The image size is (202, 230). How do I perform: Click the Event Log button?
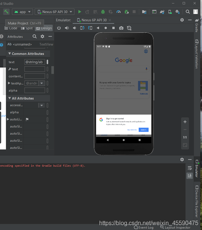pyautogui.click(x=144, y=227)
